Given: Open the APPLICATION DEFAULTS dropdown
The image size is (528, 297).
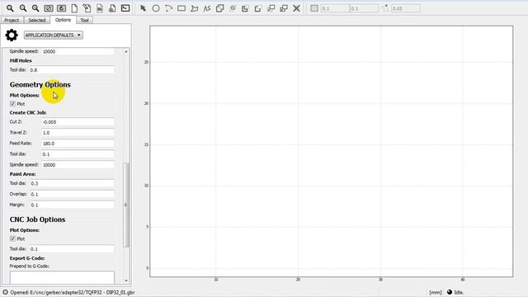Looking at the screenshot, I should click(53, 35).
